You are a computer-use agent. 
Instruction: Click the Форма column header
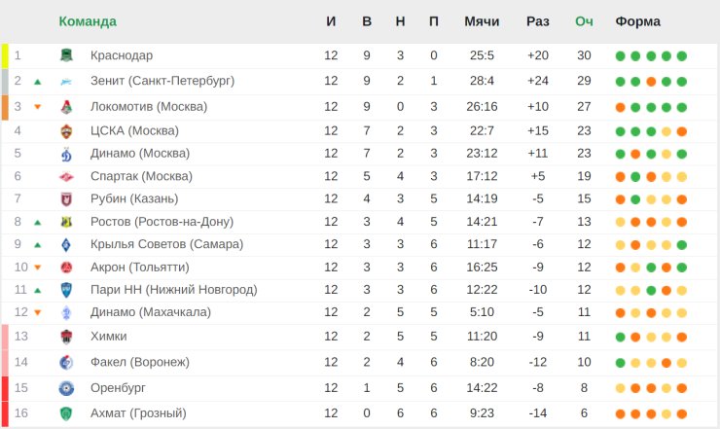[638, 21]
